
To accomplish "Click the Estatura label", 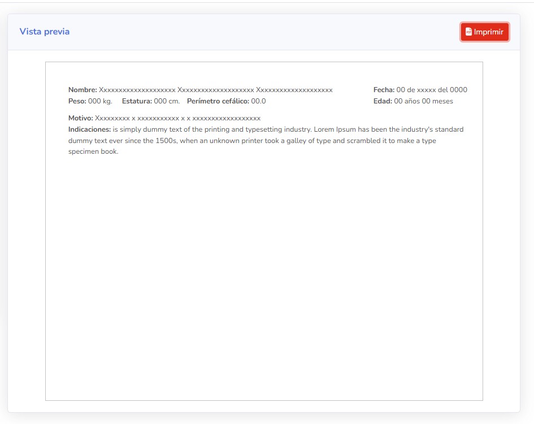I will pos(137,101).
